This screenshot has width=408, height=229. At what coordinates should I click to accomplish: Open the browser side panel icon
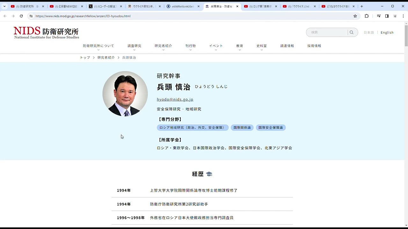click(x=387, y=16)
